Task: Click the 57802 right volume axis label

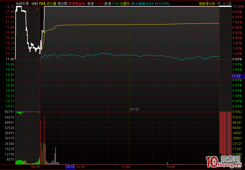Action: point(237,112)
